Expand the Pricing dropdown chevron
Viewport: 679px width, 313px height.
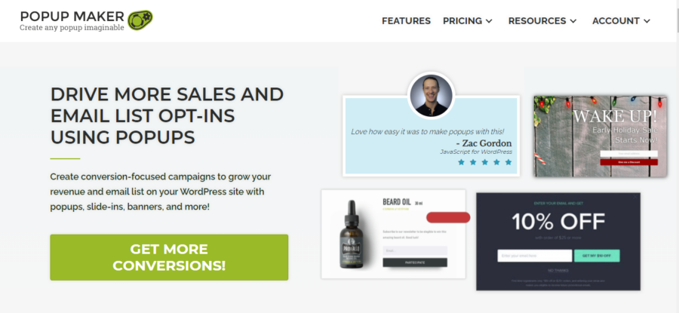(x=489, y=21)
